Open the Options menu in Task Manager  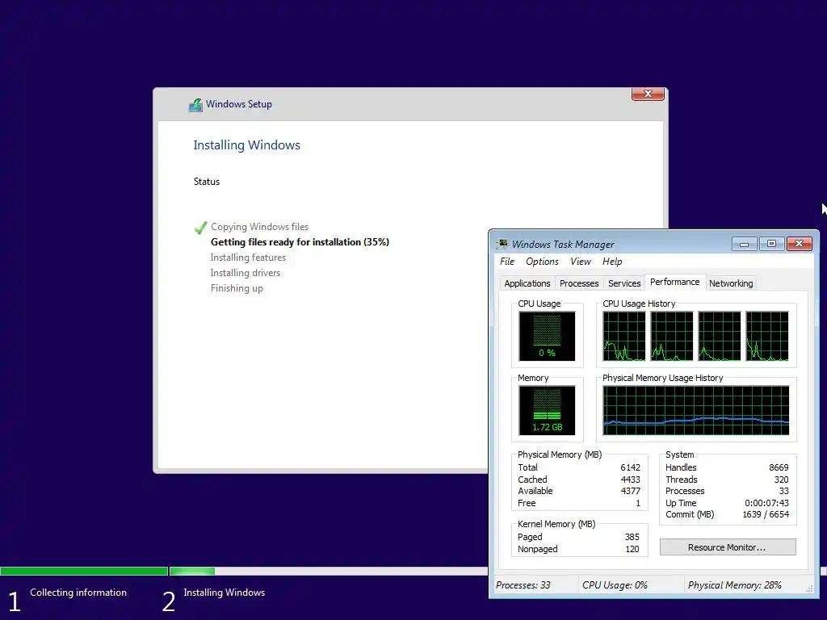[542, 262]
